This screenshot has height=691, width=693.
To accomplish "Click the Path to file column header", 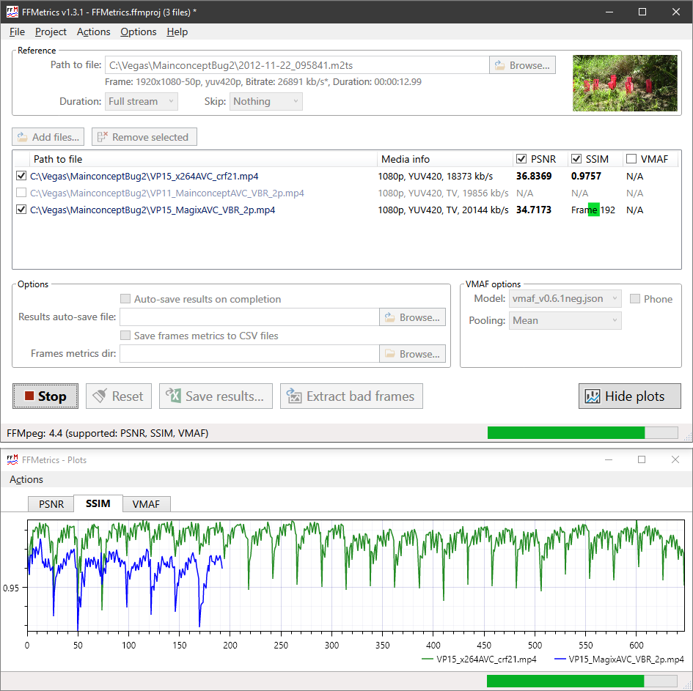I will click(203, 159).
